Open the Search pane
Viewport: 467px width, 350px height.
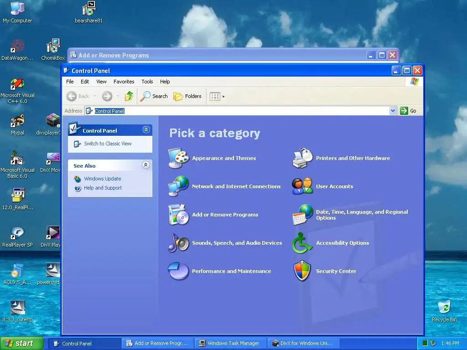pyautogui.click(x=154, y=96)
